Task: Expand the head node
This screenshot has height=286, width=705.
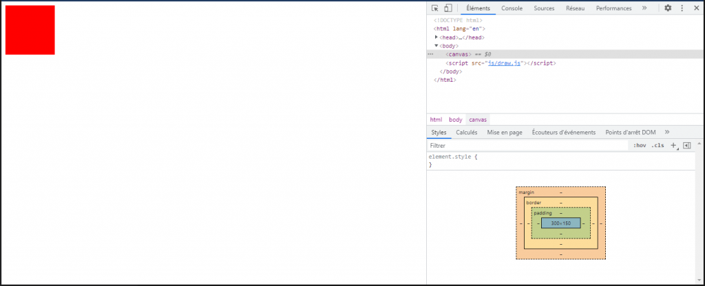Action: [436, 37]
